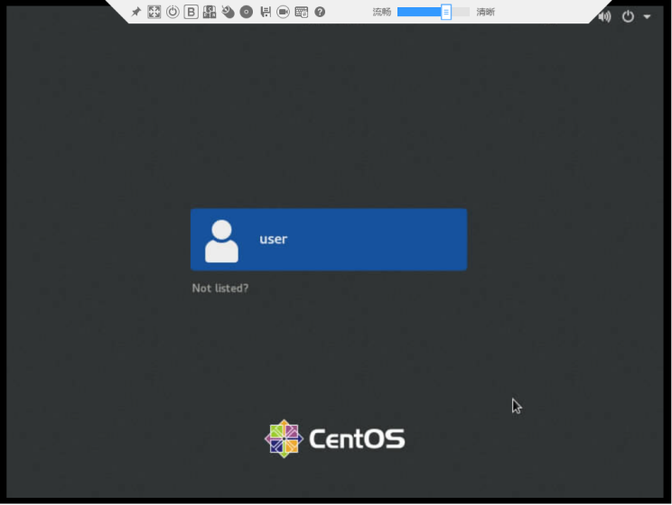The image size is (672, 505).
Task: Start screen recording with the camera icon
Action: coord(283,12)
